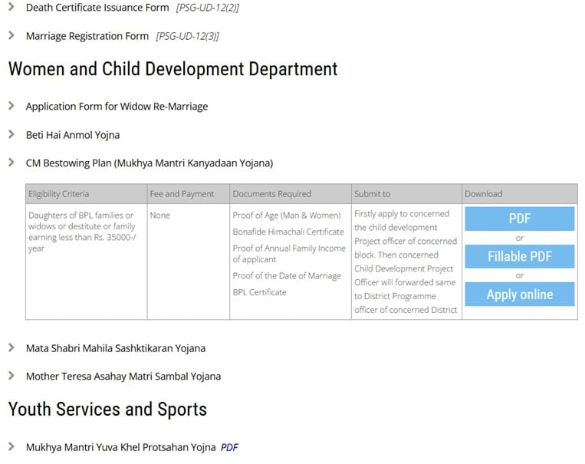Expand arrow for Mata Shabri Mahila Sashktikaran Yojana

click(12, 347)
